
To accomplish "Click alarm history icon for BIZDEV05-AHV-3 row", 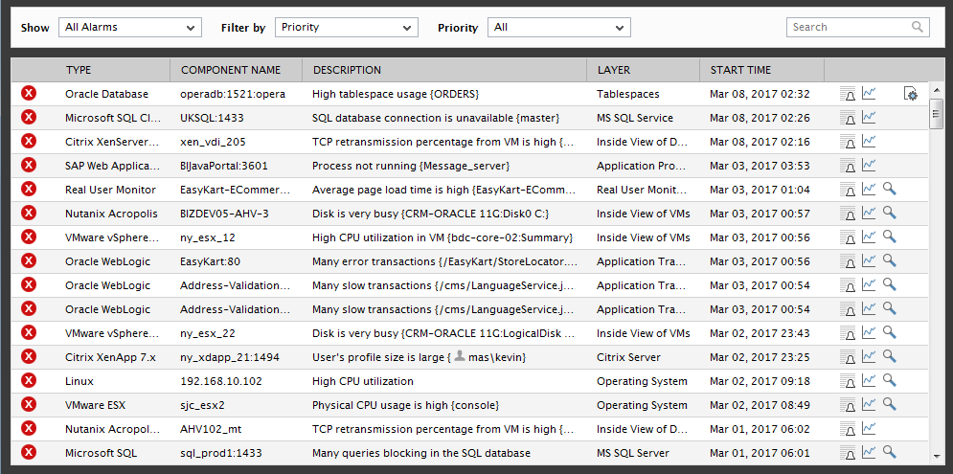I will [x=848, y=214].
